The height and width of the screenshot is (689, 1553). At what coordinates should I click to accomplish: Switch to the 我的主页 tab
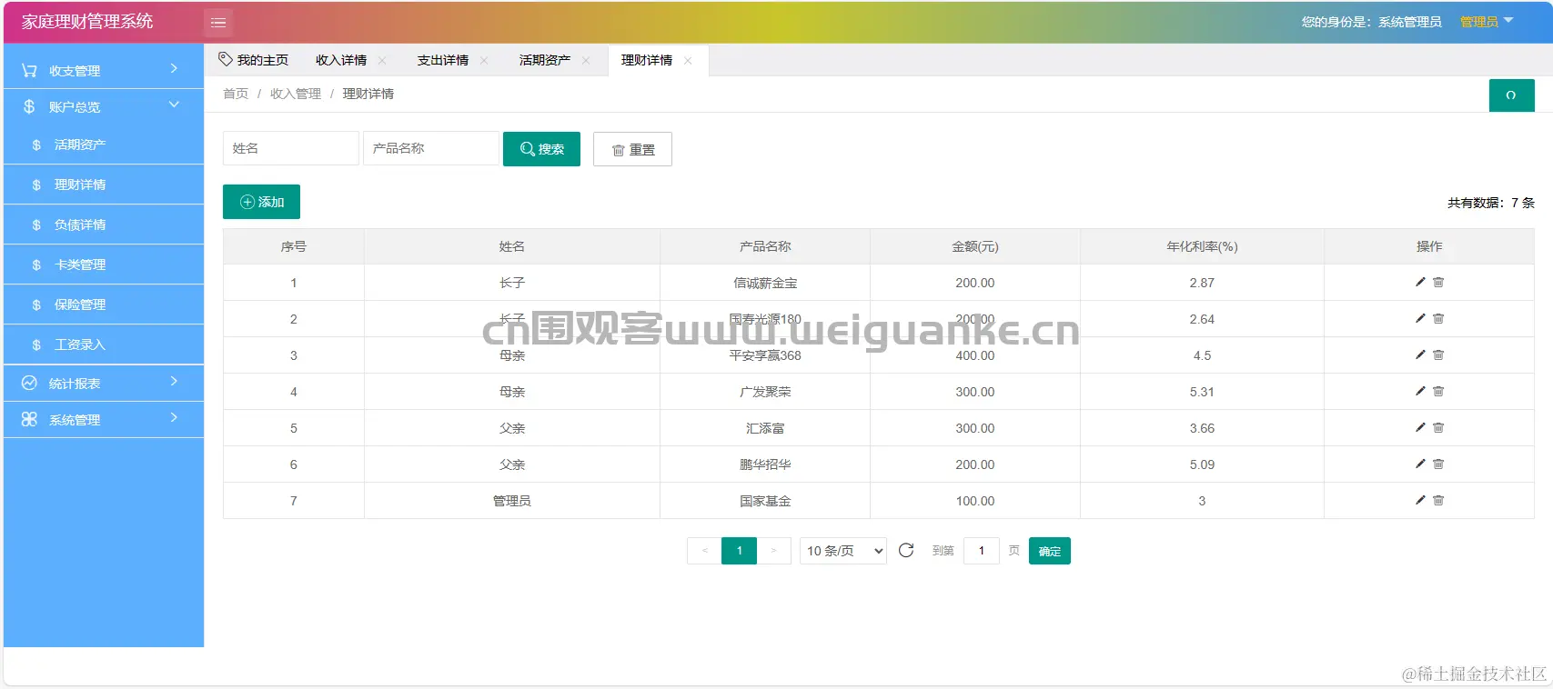[x=254, y=60]
